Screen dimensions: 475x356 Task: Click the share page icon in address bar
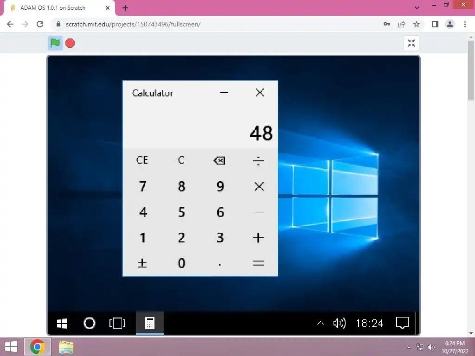click(402, 24)
